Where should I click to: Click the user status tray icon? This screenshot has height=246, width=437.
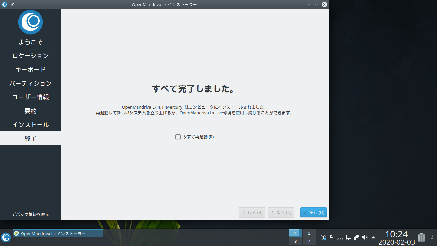pyautogui.click(x=340, y=237)
